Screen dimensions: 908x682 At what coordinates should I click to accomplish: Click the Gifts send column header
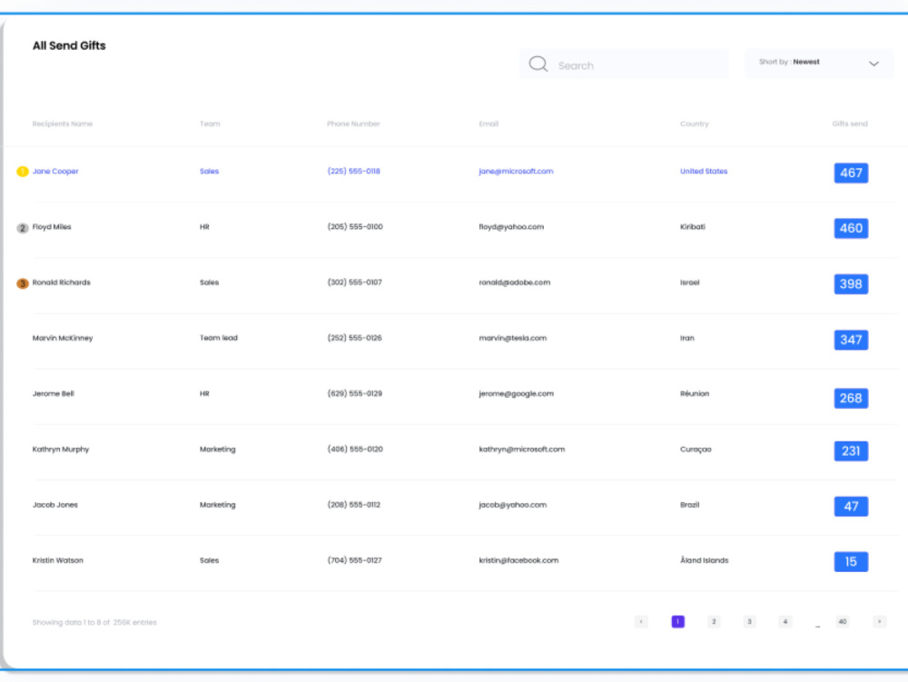tap(850, 124)
